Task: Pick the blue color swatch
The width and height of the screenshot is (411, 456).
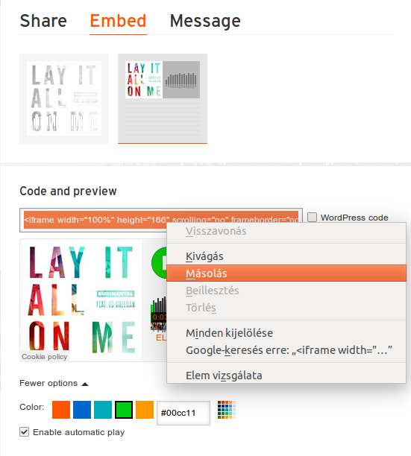Action: coord(82,410)
